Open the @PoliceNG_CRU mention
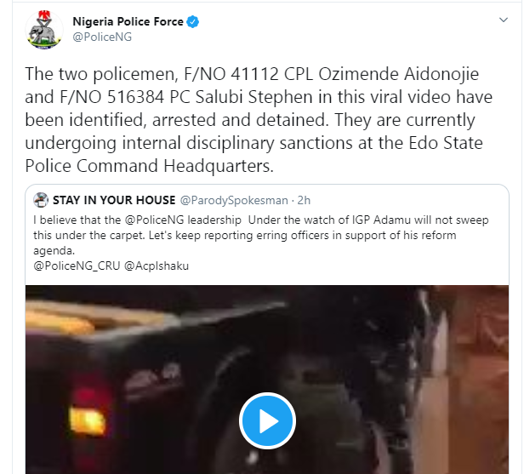The width and height of the screenshot is (524, 474). (77, 266)
